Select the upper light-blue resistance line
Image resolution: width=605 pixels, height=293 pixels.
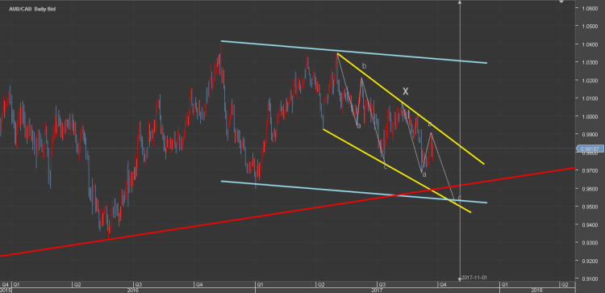tap(353, 52)
